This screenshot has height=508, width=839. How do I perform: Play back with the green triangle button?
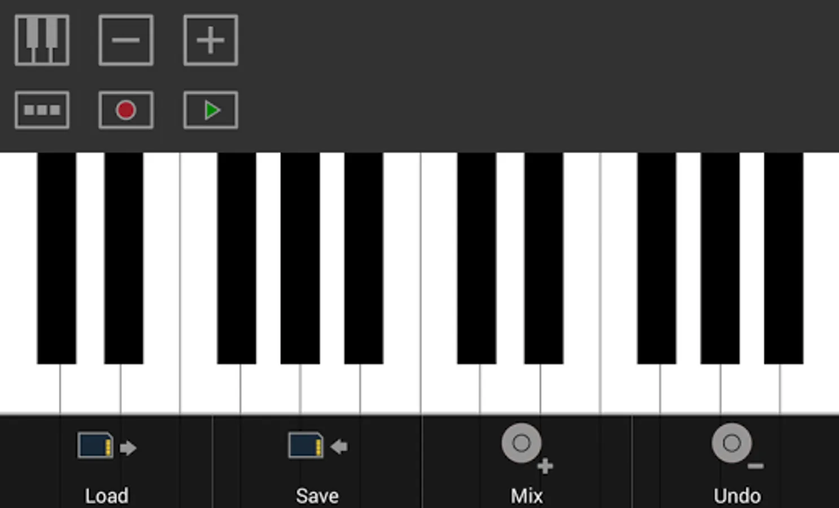(211, 110)
